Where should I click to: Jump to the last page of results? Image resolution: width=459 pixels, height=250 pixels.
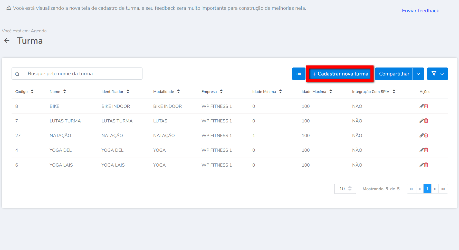tap(443, 189)
